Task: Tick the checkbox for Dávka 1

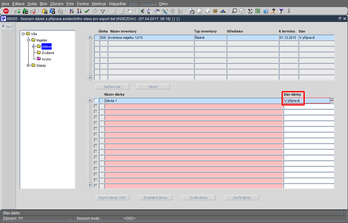Action: 96,100
